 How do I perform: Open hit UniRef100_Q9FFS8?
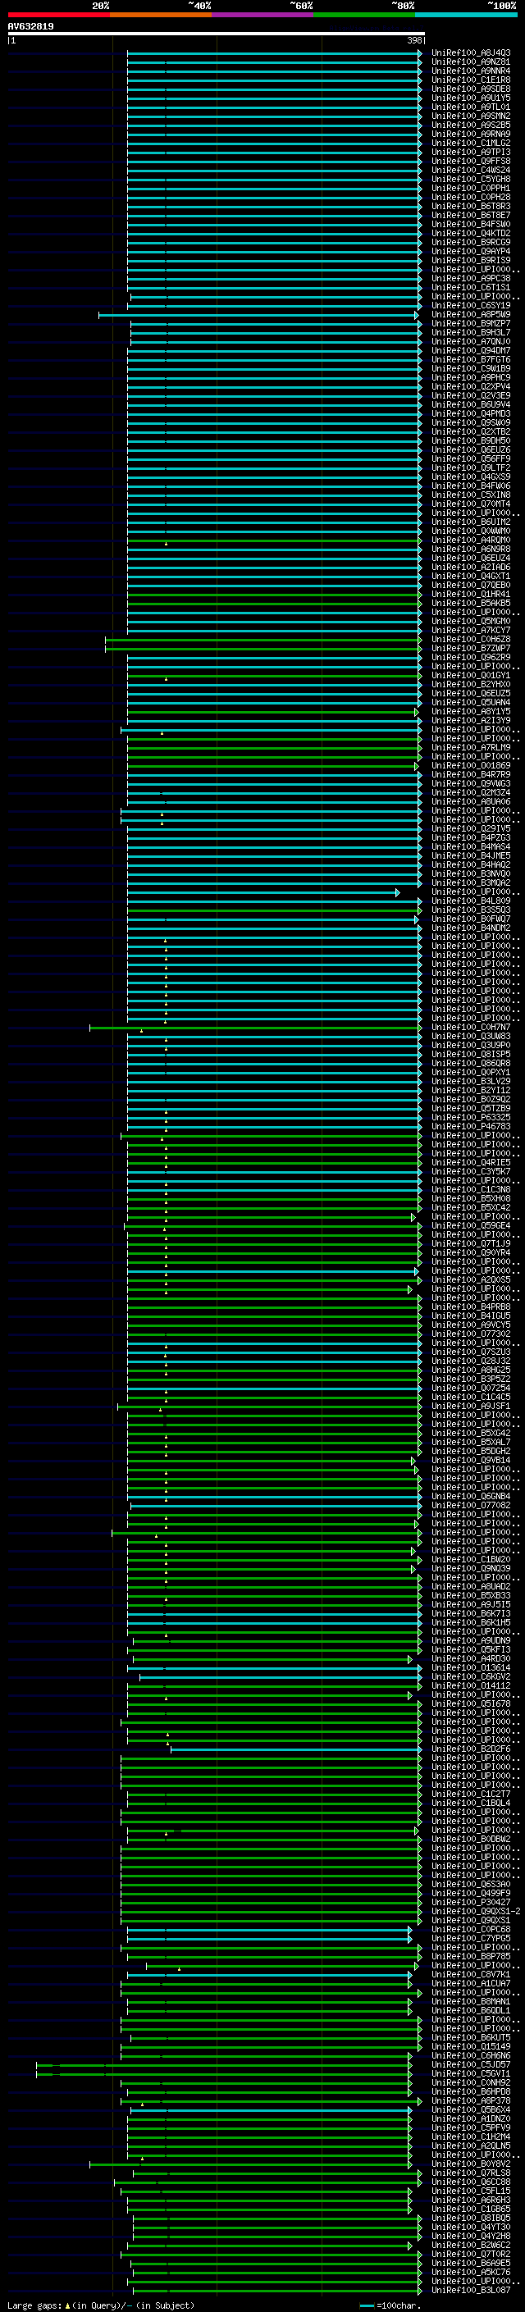tap(471, 162)
